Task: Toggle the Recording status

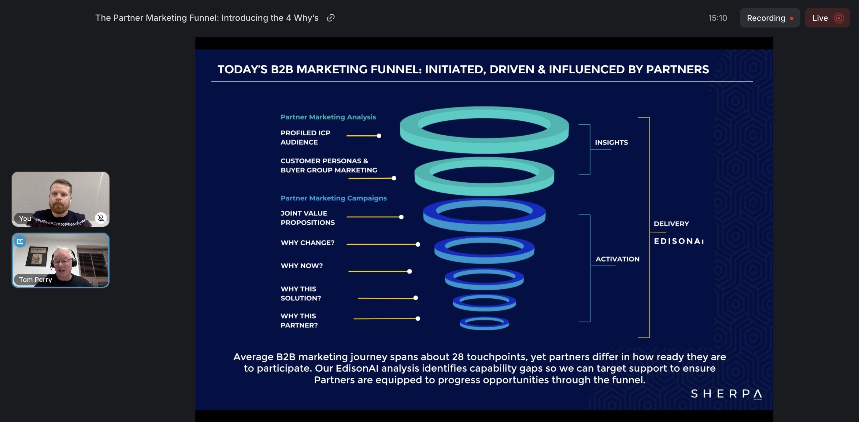Action: coord(770,18)
